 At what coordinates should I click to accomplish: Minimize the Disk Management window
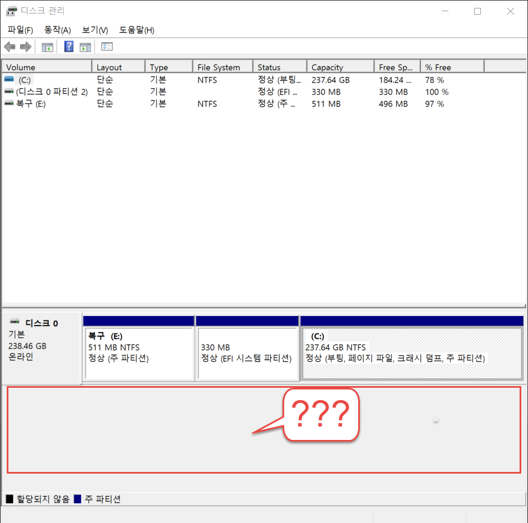point(445,11)
